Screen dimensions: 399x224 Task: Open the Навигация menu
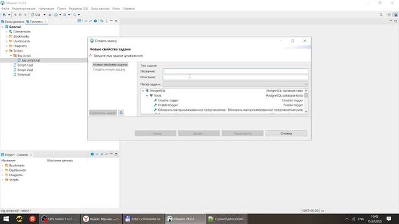pyautogui.click(x=46, y=9)
